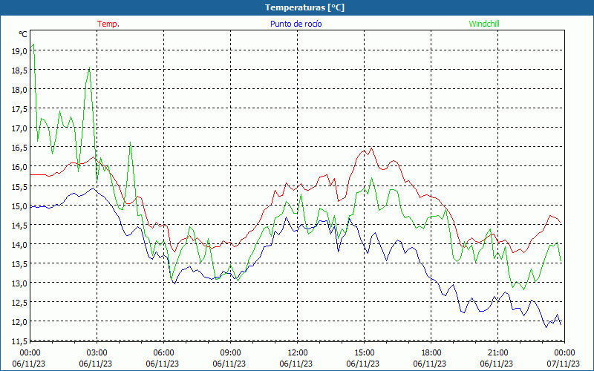The image size is (594, 371).
Task: Click the 13,0 y-axis value
Action: point(20,283)
